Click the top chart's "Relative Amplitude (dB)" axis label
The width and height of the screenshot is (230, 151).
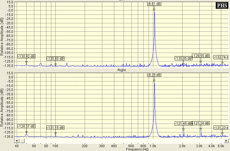2,36
